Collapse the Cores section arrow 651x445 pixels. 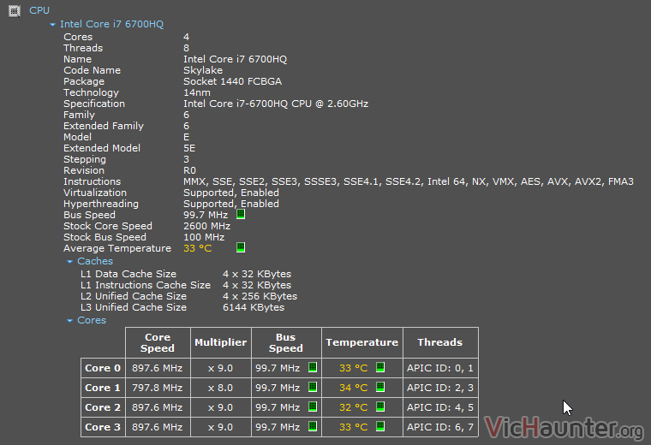[69, 321]
